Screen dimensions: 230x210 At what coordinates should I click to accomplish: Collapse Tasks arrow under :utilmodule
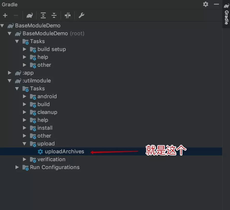pyautogui.click(x=17, y=89)
